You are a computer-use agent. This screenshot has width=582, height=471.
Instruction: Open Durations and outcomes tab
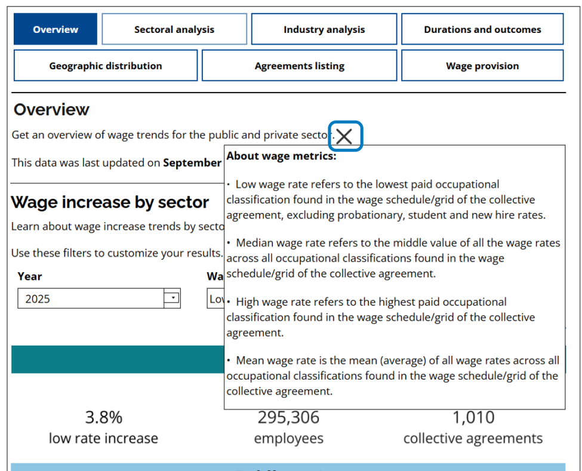click(482, 29)
